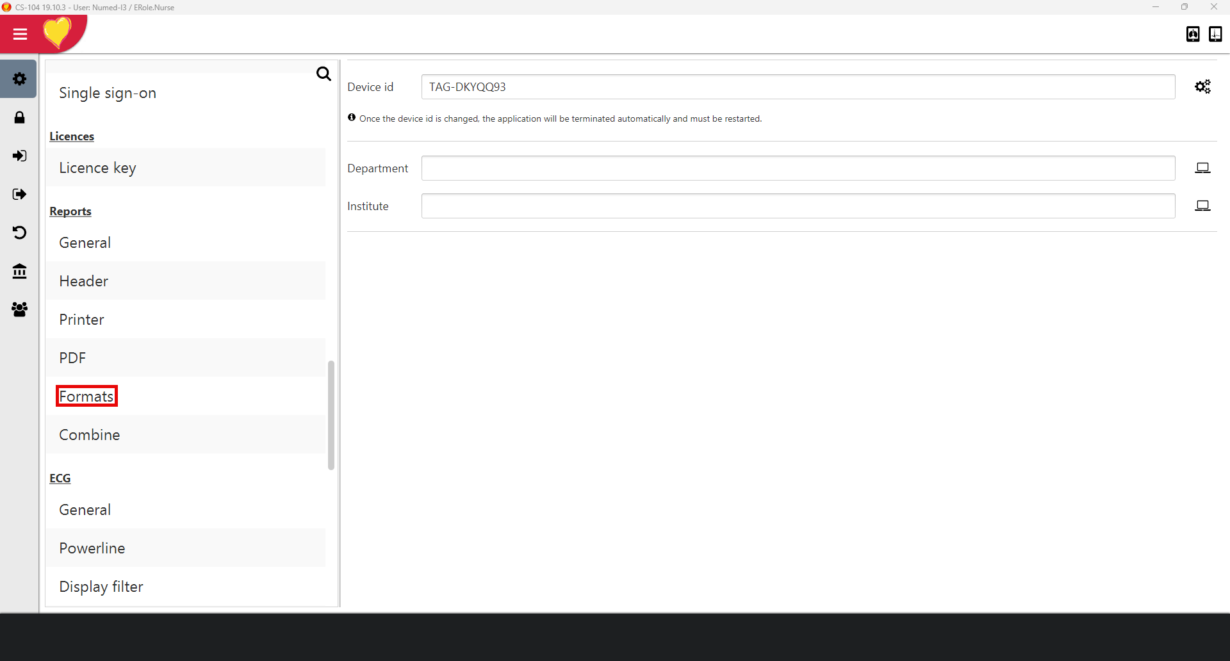Click the search magnifier in settings list
The image size is (1230, 661).
point(324,74)
